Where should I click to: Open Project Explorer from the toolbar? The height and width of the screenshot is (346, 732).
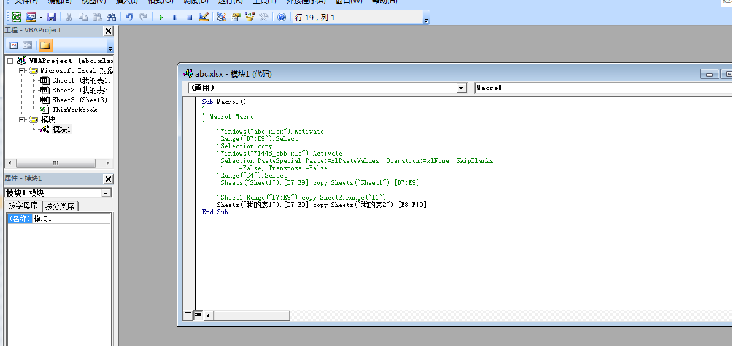click(222, 17)
